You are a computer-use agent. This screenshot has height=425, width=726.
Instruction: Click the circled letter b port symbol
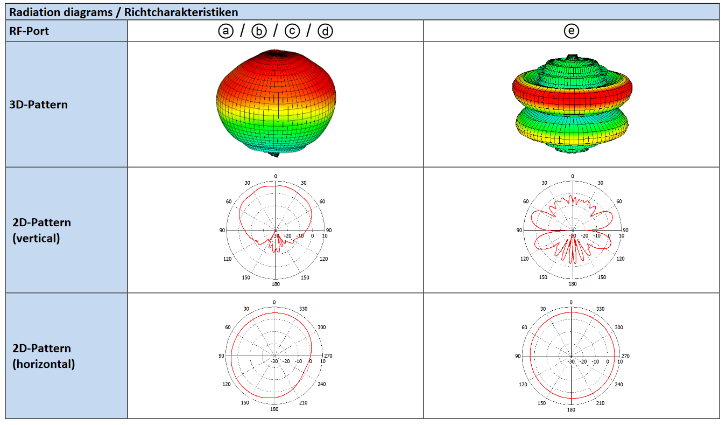tap(259, 31)
